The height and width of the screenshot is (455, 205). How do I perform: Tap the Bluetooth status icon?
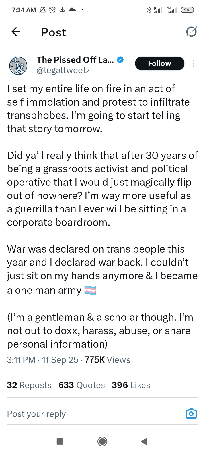[149, 10]
